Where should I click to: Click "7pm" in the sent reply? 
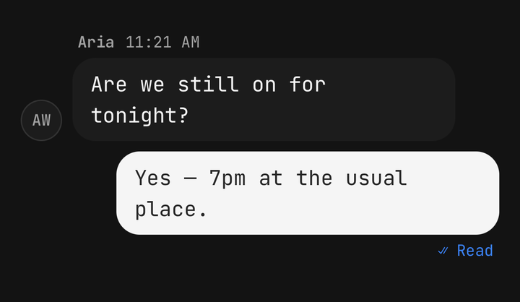[227, 178]
